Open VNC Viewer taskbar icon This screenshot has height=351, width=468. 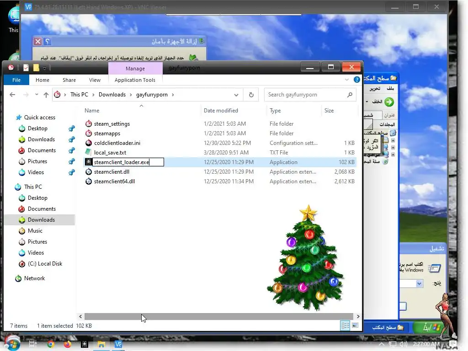click(x=118, y=344)
